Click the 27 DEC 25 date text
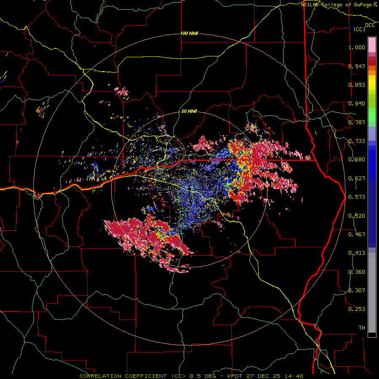Screen dimensions: 379x379 click(263, 376)
